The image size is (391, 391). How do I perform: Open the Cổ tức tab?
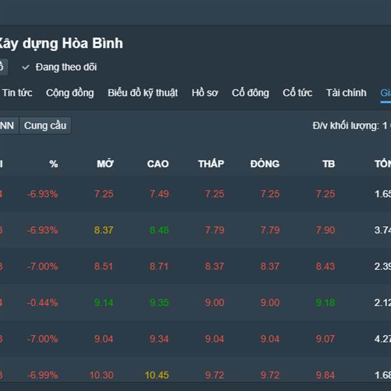(x=297, y=93)
